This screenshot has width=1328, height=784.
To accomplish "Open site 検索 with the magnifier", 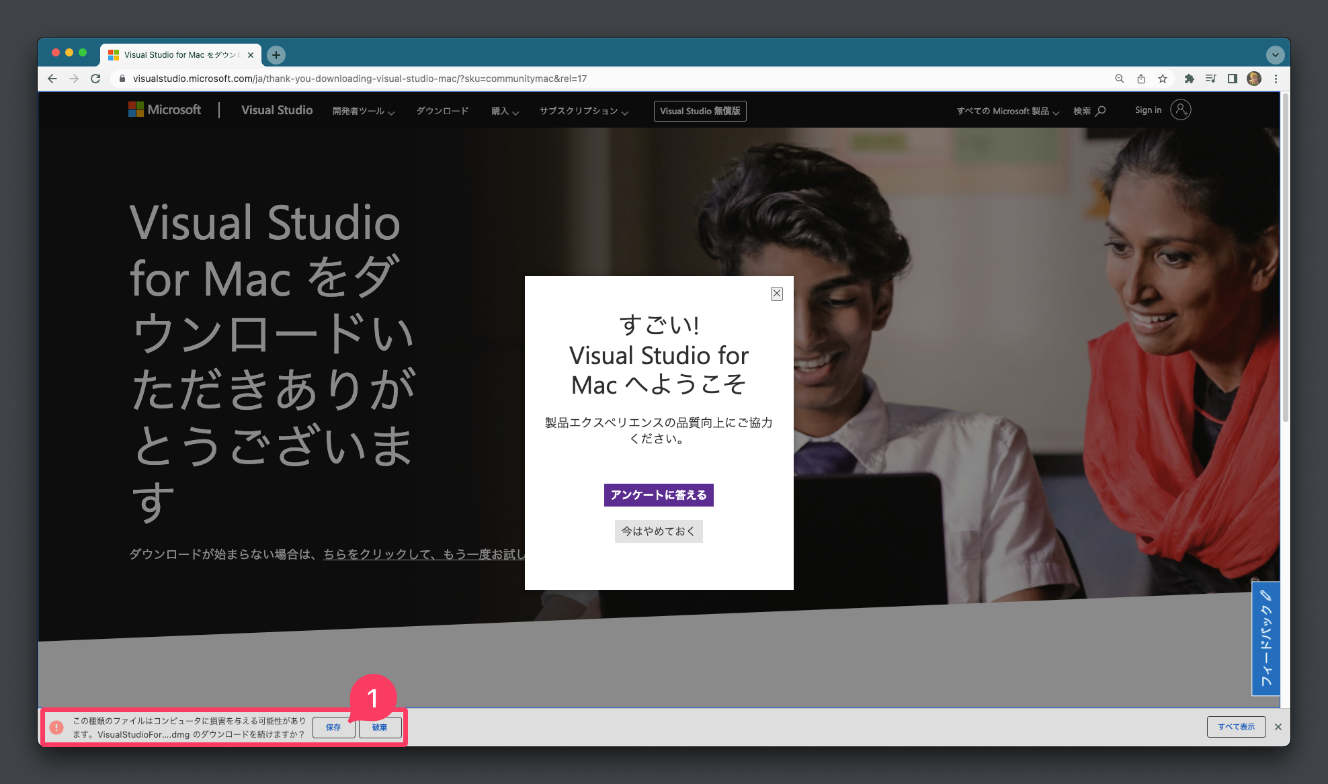I will point(1089,111).
